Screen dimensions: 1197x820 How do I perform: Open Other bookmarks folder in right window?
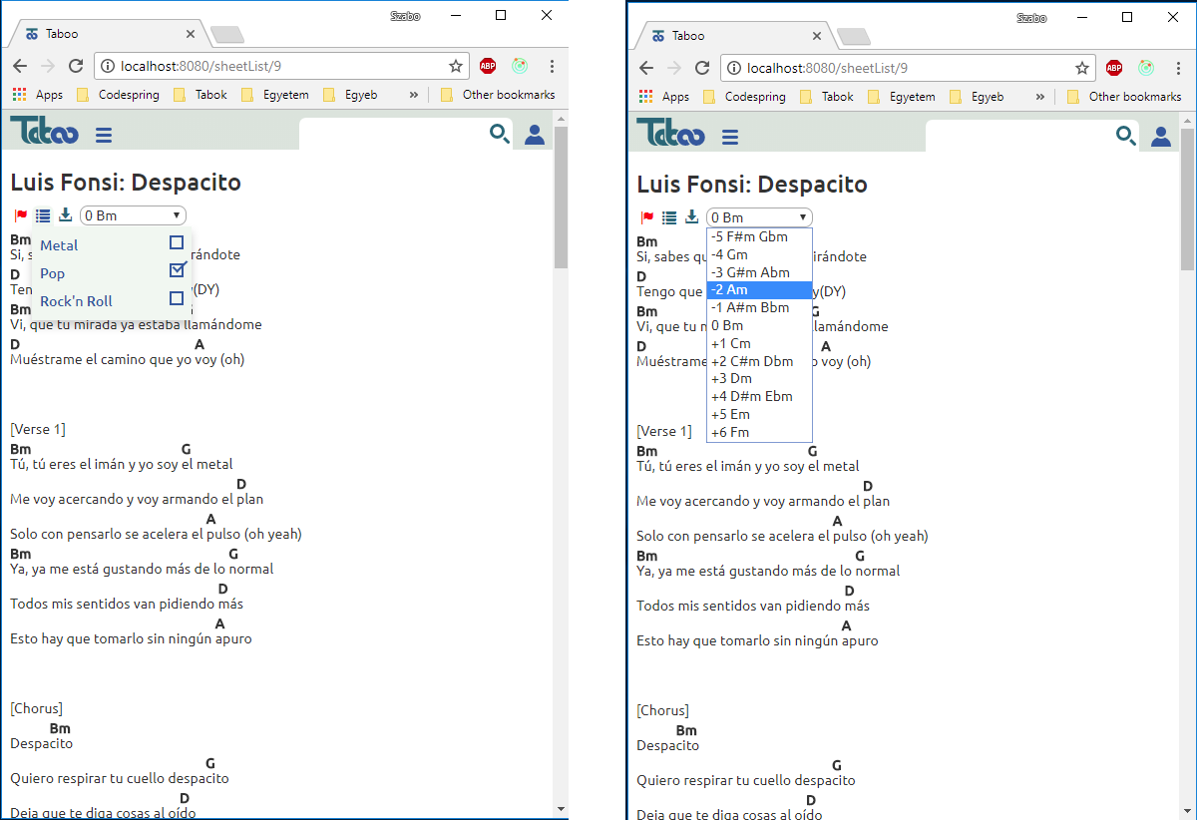[x=1124, y=97]
